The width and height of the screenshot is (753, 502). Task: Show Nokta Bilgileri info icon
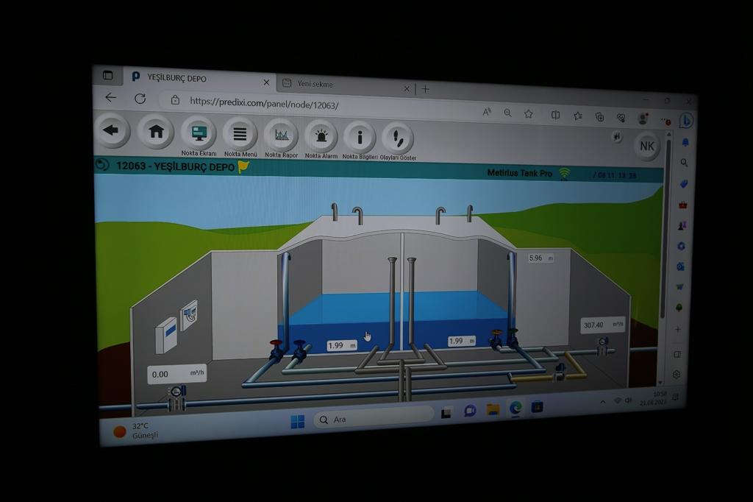coord(360,137)
